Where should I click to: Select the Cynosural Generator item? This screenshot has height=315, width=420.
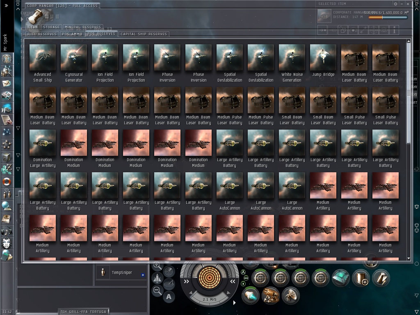tap(74, 64)
